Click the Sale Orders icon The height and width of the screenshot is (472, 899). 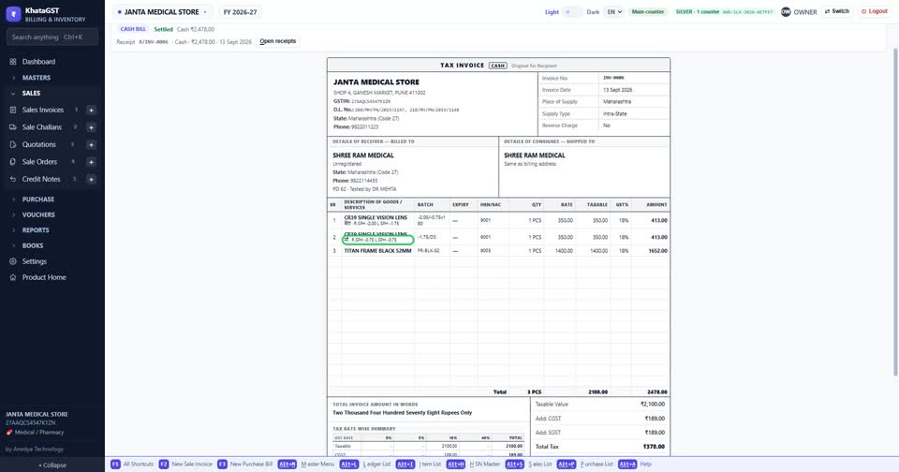click(x=12, y=162)
